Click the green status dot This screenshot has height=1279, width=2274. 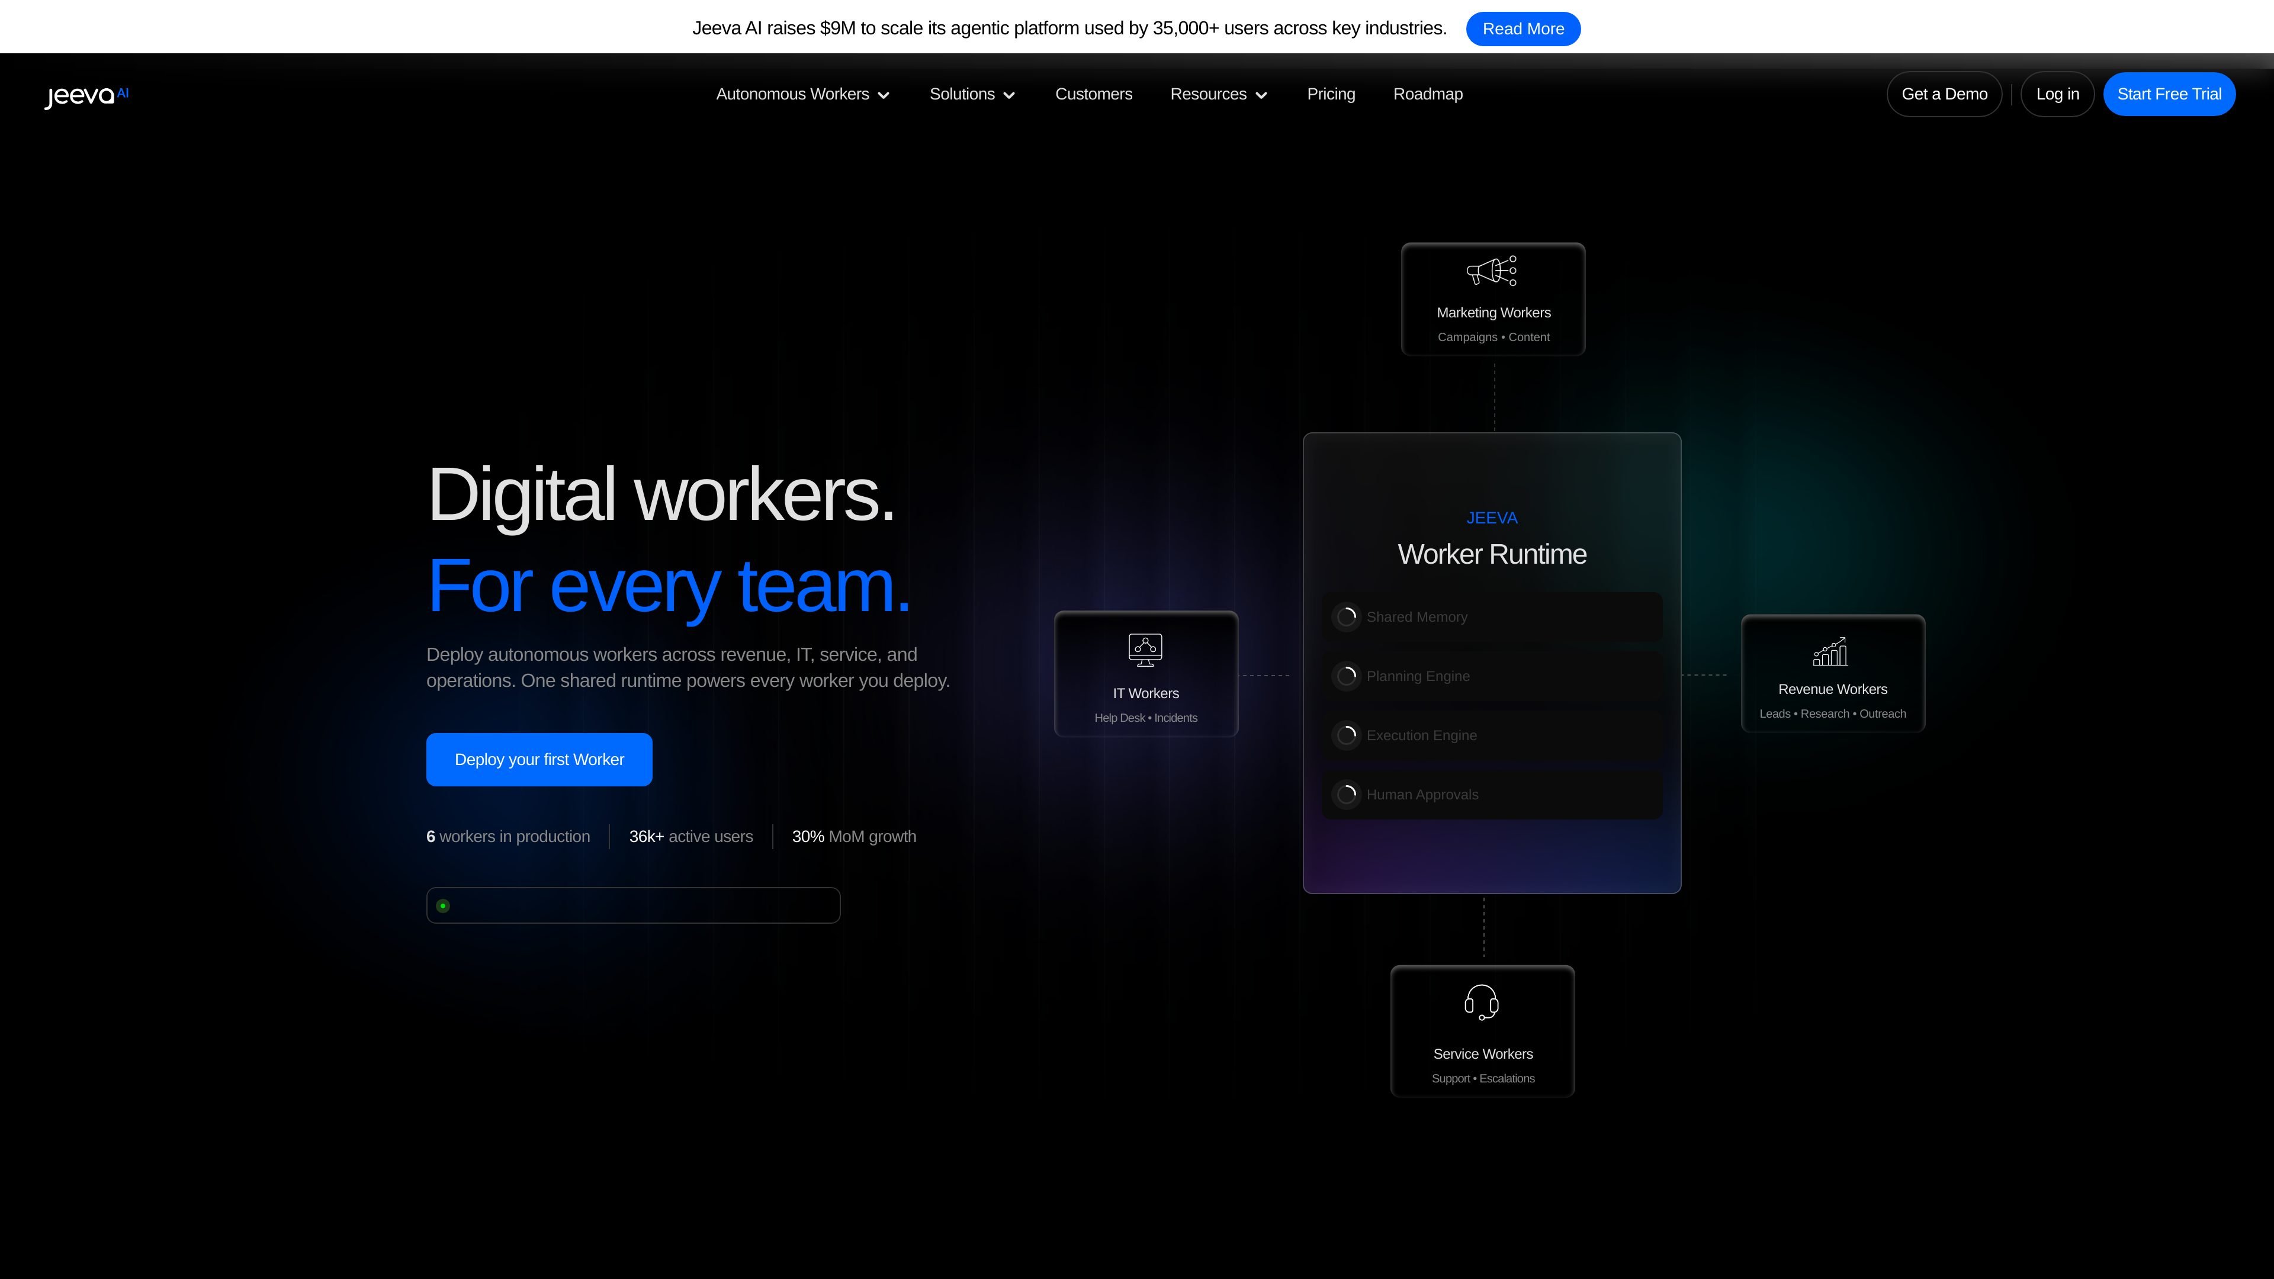point(443,905)
